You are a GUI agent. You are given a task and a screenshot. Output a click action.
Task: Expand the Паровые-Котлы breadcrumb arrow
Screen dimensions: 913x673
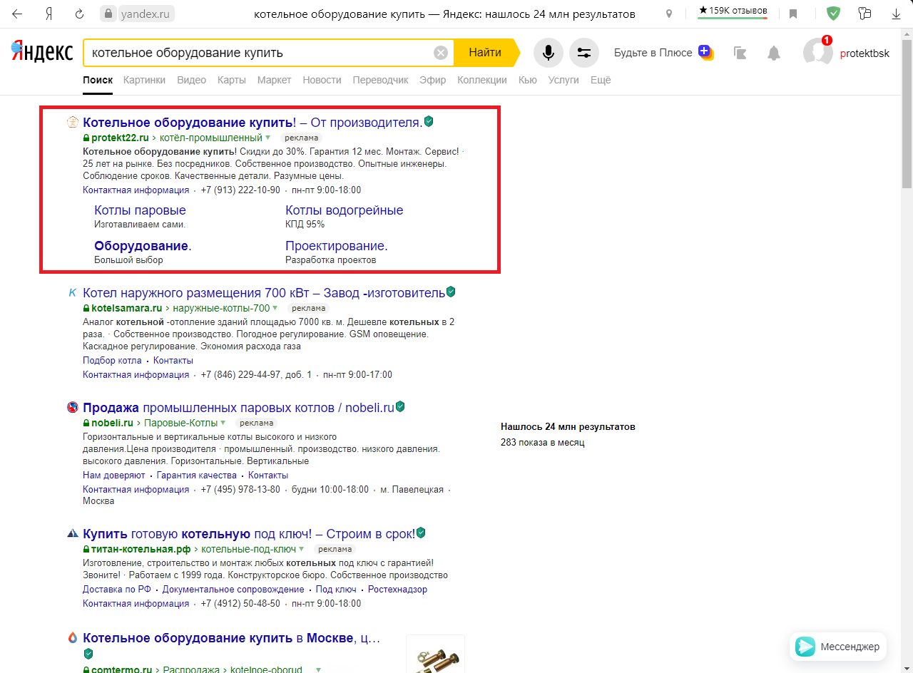pos(223,422)
